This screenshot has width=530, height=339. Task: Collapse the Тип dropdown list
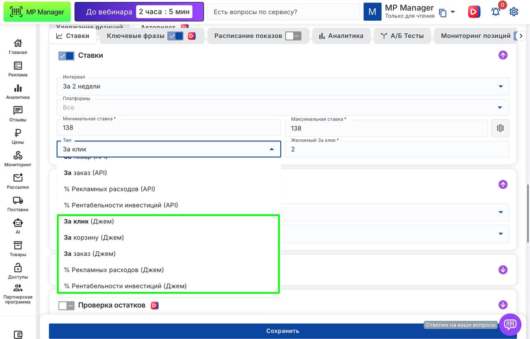pos(272,149)
